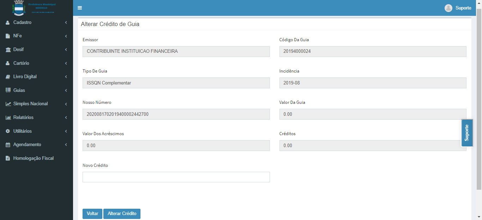Click the hamburger menu toggle icon
The image size is (482, 220).
80,8
